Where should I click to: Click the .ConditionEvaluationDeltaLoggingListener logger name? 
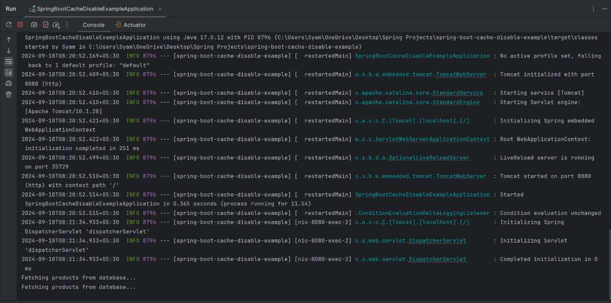422,213
